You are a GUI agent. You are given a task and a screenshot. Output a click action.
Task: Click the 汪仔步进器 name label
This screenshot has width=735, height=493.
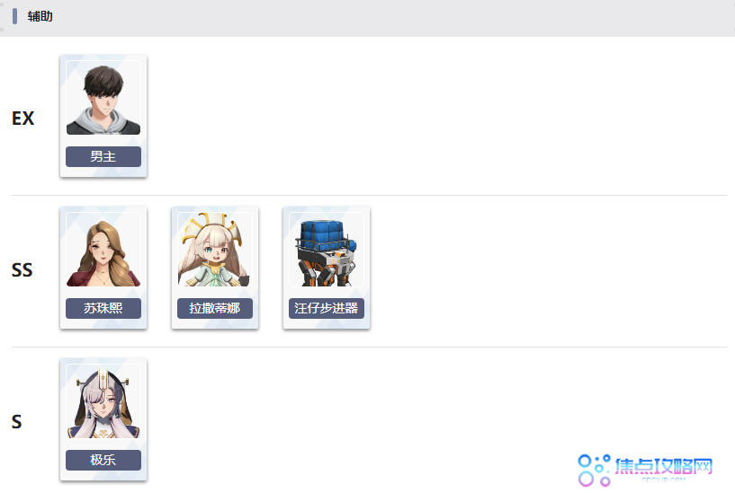[327, 308]
